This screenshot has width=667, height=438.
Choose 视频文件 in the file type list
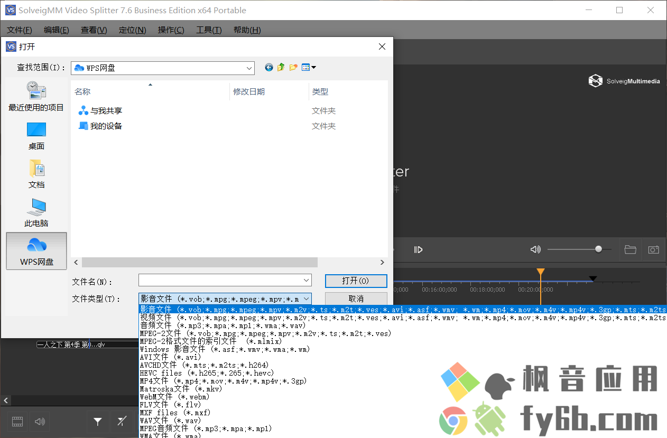point(403,318)
